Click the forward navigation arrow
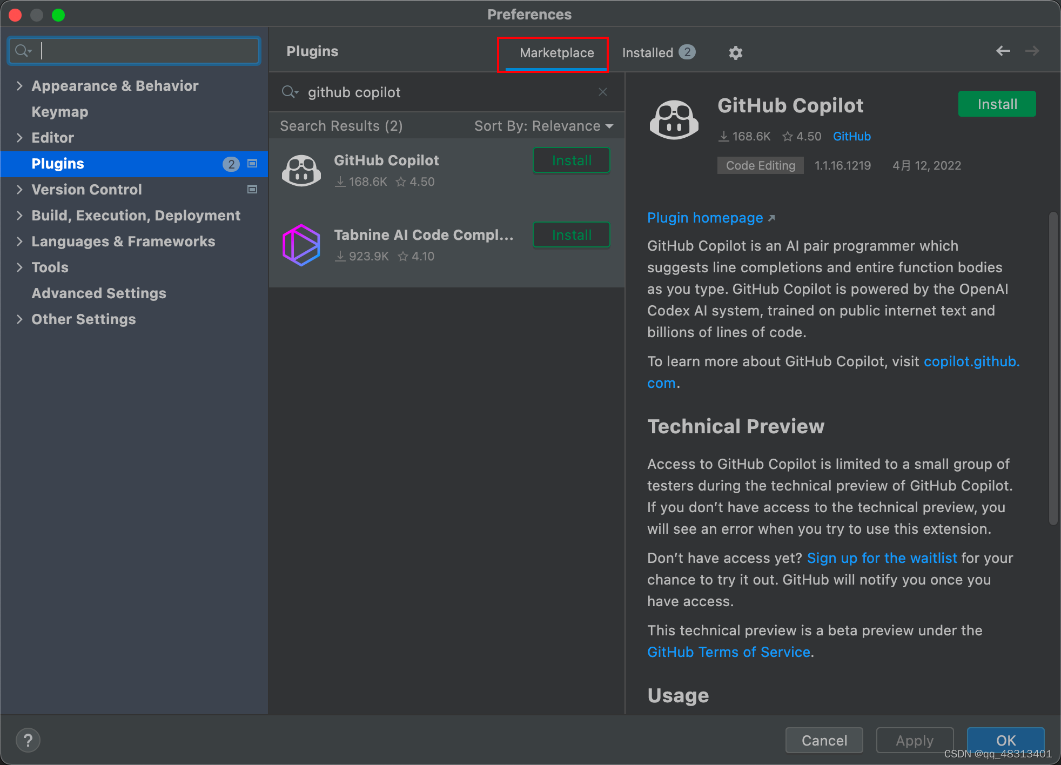The width and height of the screenshot is (1061, 765). tap(1032, 51)
